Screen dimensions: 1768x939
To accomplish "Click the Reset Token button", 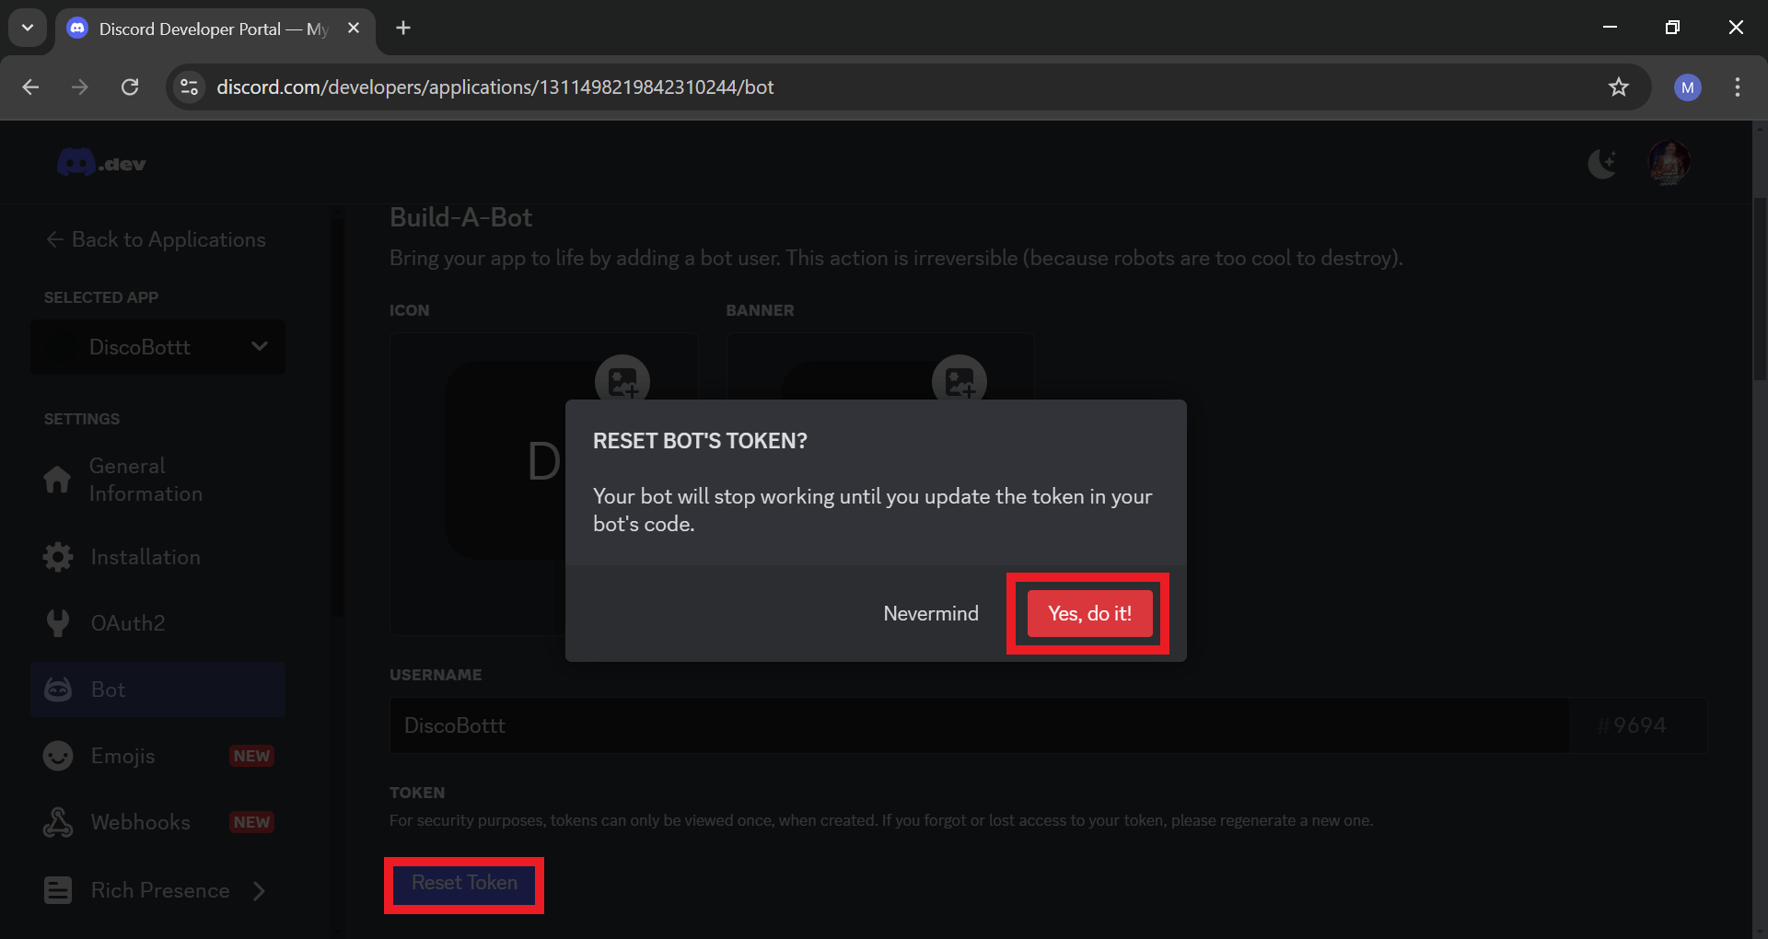I will point(463,883).
